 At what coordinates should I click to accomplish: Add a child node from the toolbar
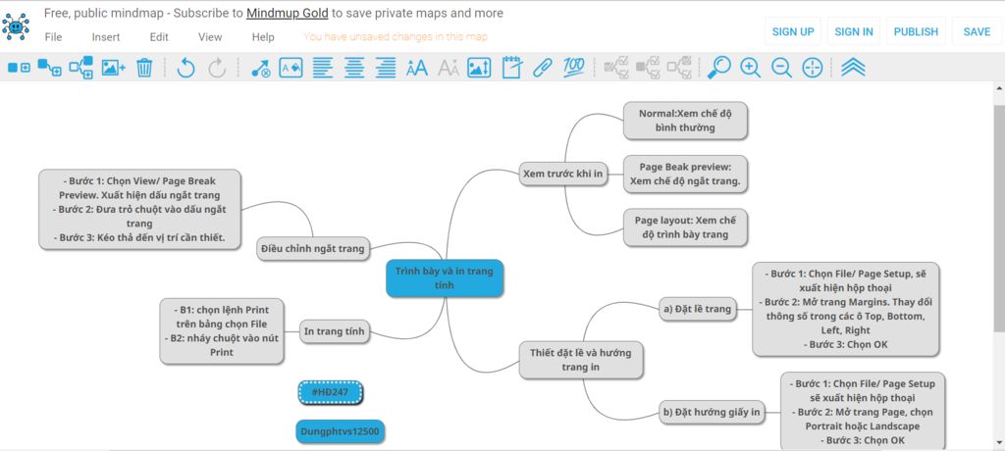click(49, 68)
